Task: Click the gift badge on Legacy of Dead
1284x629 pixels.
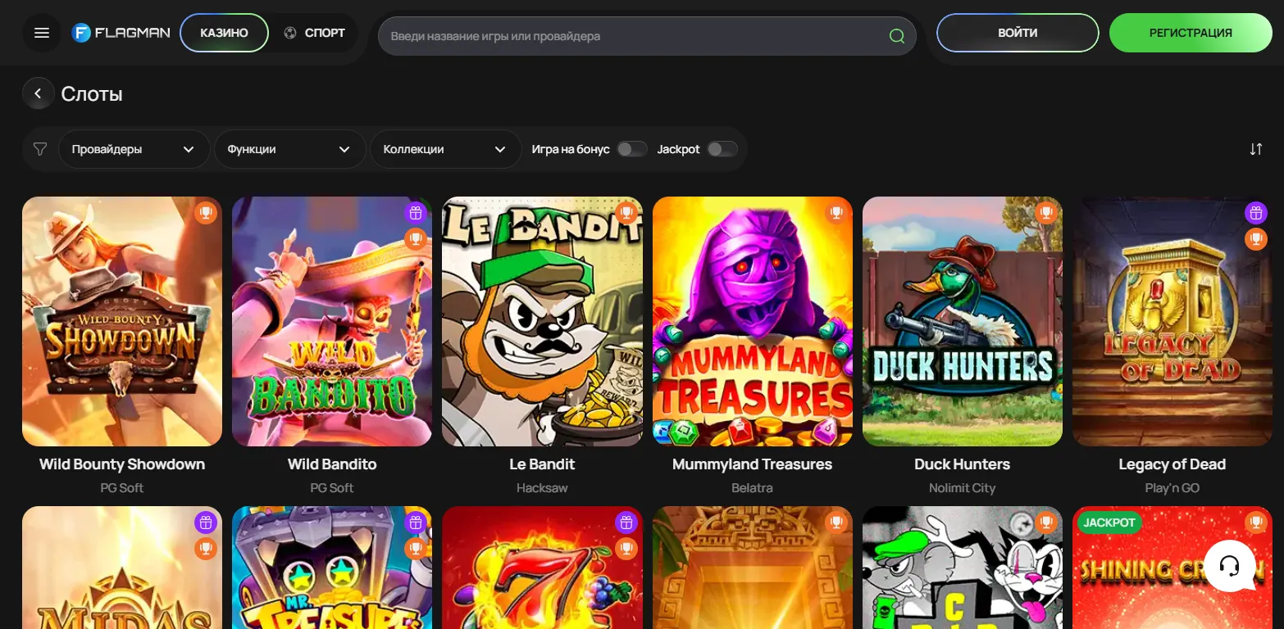Action: click(x=1255, y=213)
